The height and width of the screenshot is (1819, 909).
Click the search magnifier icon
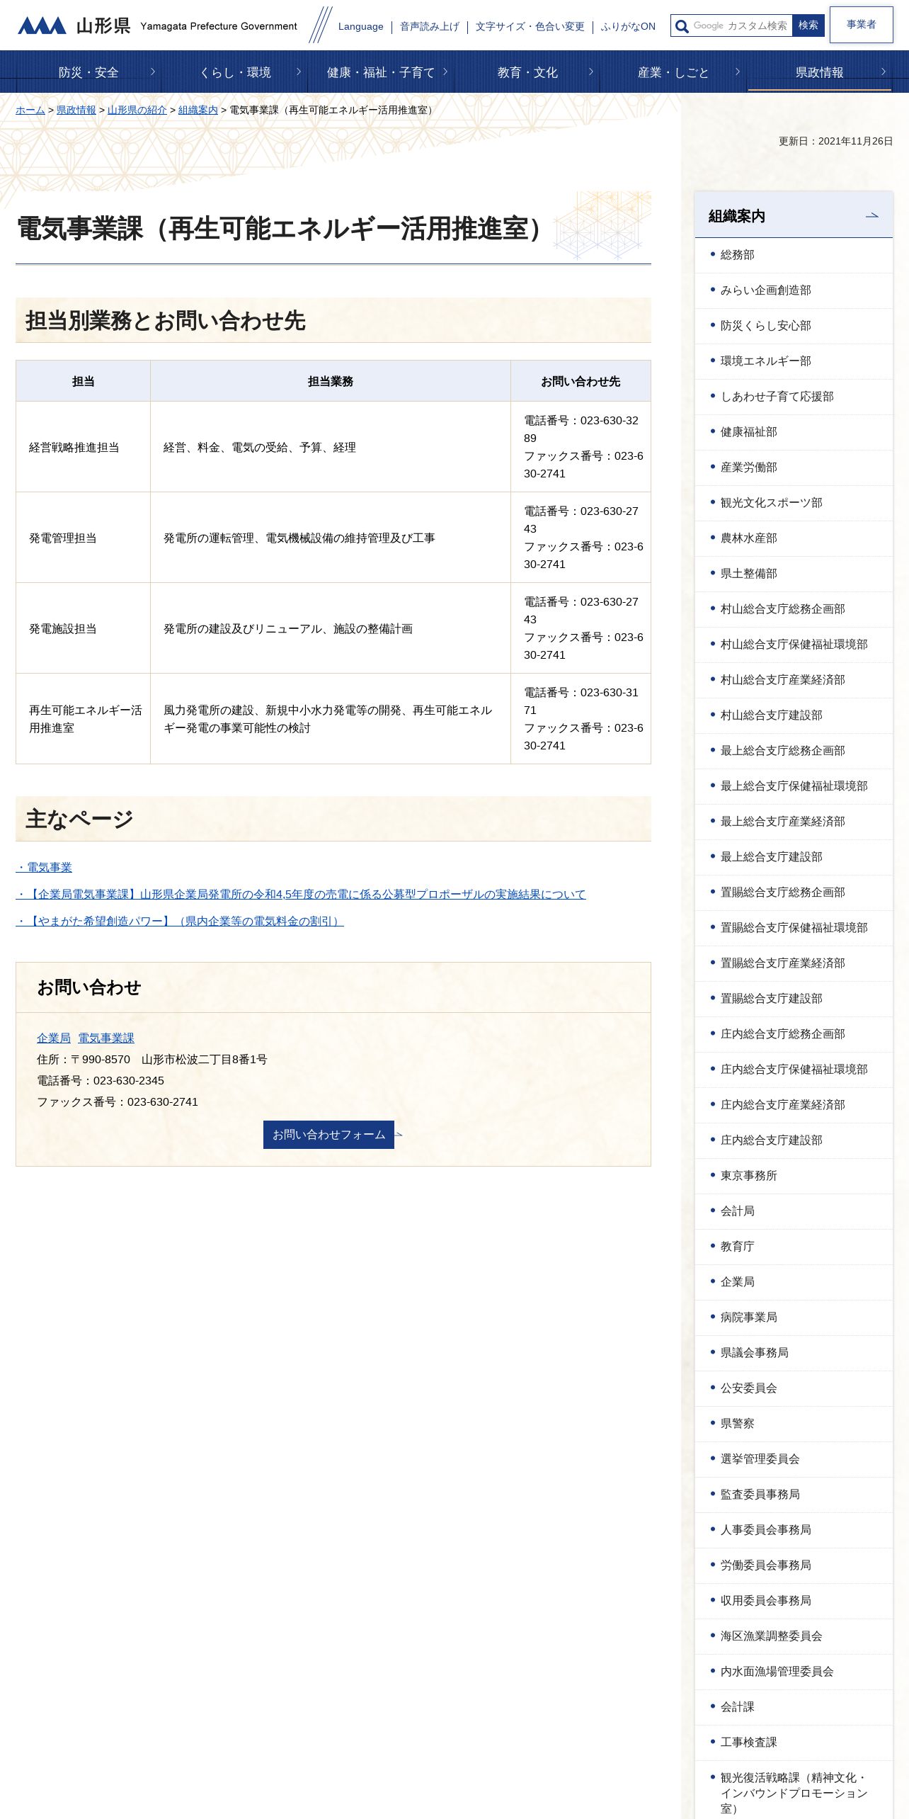point(682,26)
